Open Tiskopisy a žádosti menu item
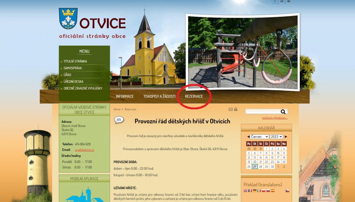This screenshot has width=355, height=202. (159, 97)
